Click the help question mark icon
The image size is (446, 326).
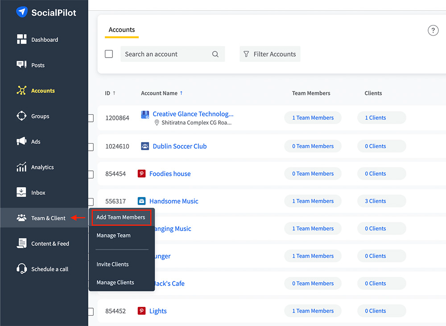433,30
